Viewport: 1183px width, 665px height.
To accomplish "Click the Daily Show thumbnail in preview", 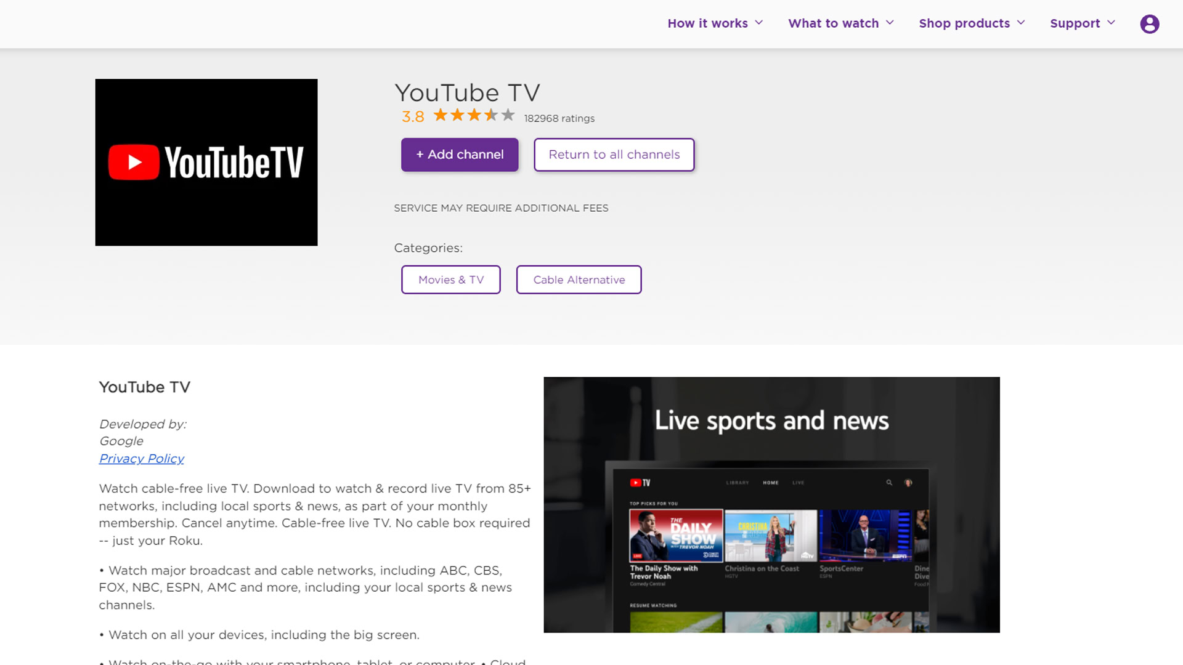I will click(x=676, y=535).
